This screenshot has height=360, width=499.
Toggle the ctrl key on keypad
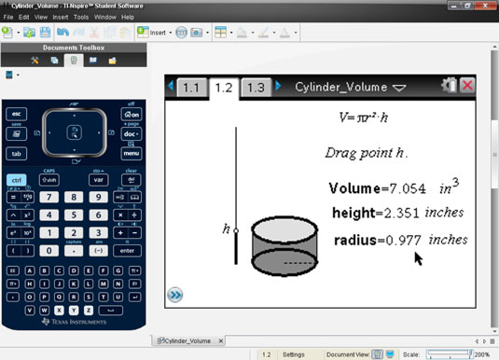[16, 180]
